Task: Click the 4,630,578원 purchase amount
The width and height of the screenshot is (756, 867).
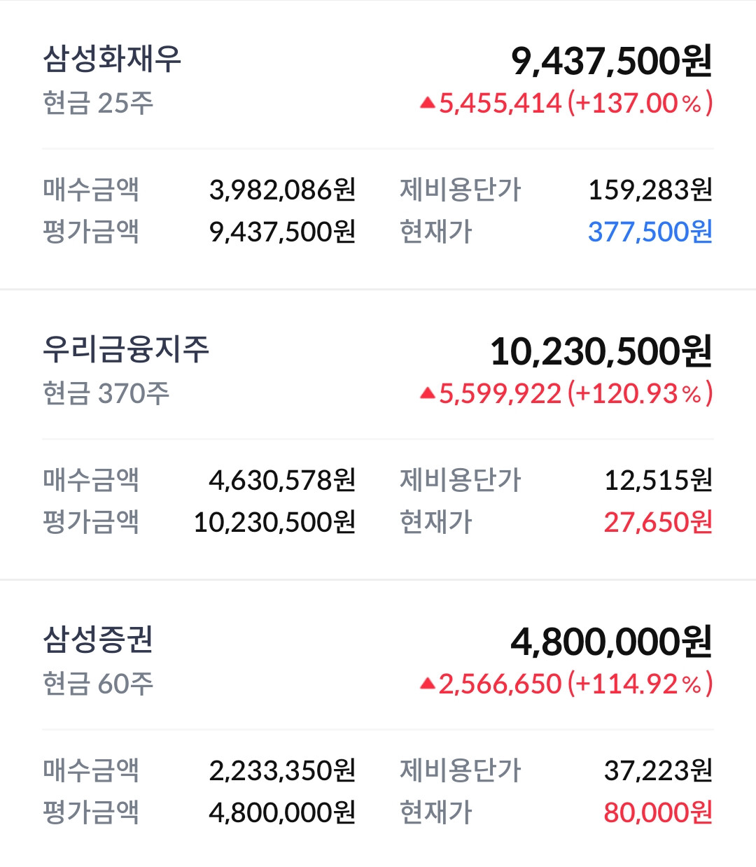Action: tap(282, 480)
